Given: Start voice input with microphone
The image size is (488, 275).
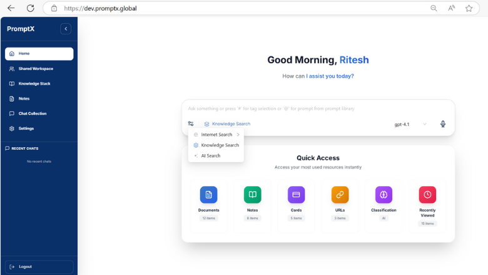Looking at the screenshot, I should (x=443, y=124).
